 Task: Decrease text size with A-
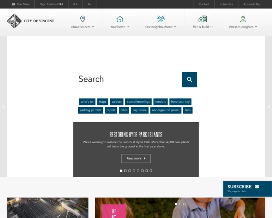pyautogui.click(x=89, y=4)
